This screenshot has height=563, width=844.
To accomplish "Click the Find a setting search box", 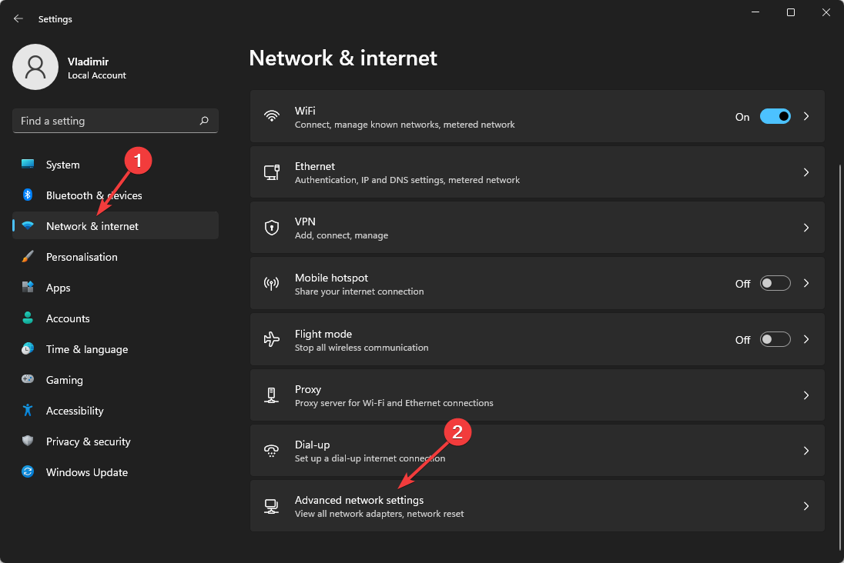I will coord(104,121).
